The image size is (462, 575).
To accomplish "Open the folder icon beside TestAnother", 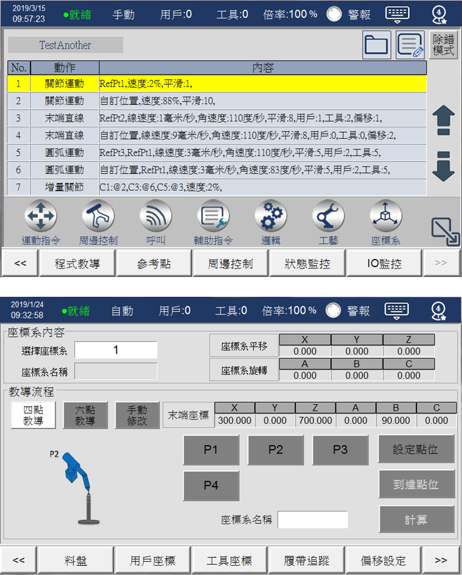I will [x=376, y=45].
